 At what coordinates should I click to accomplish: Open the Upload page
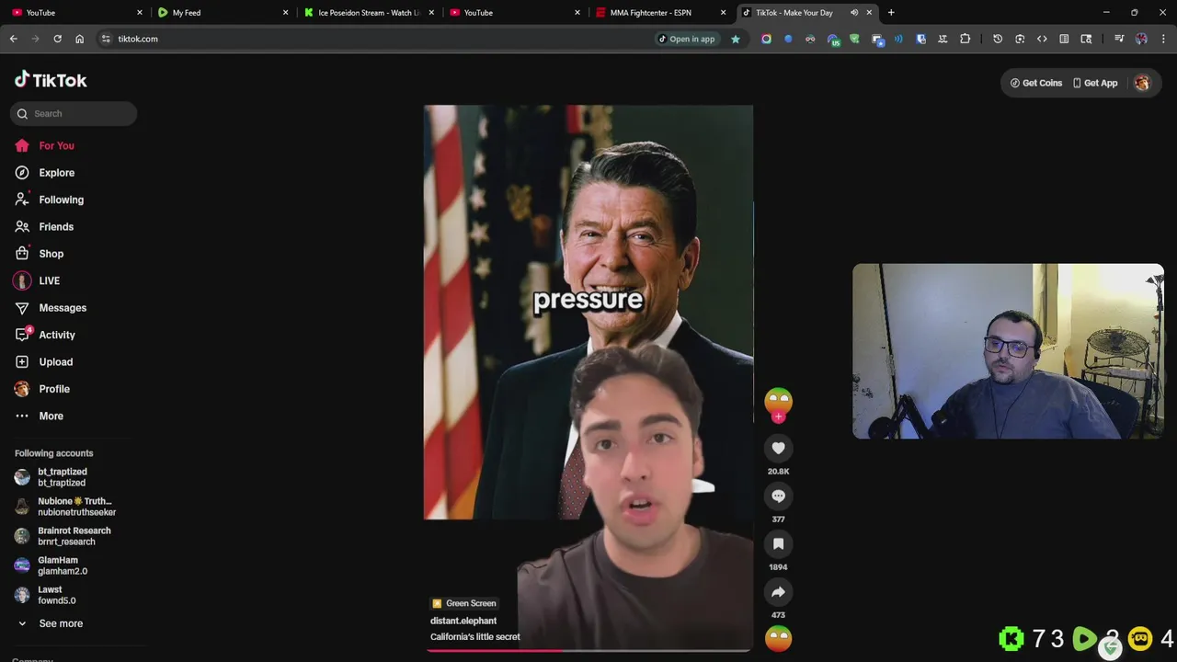pyautogui.click(x=43, y=362)
